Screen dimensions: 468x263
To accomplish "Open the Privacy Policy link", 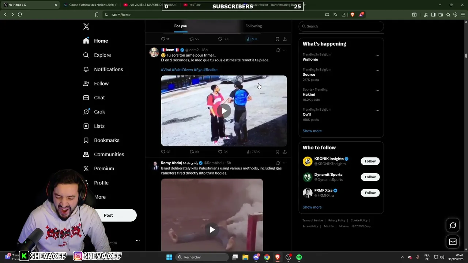I will (337, 221).
